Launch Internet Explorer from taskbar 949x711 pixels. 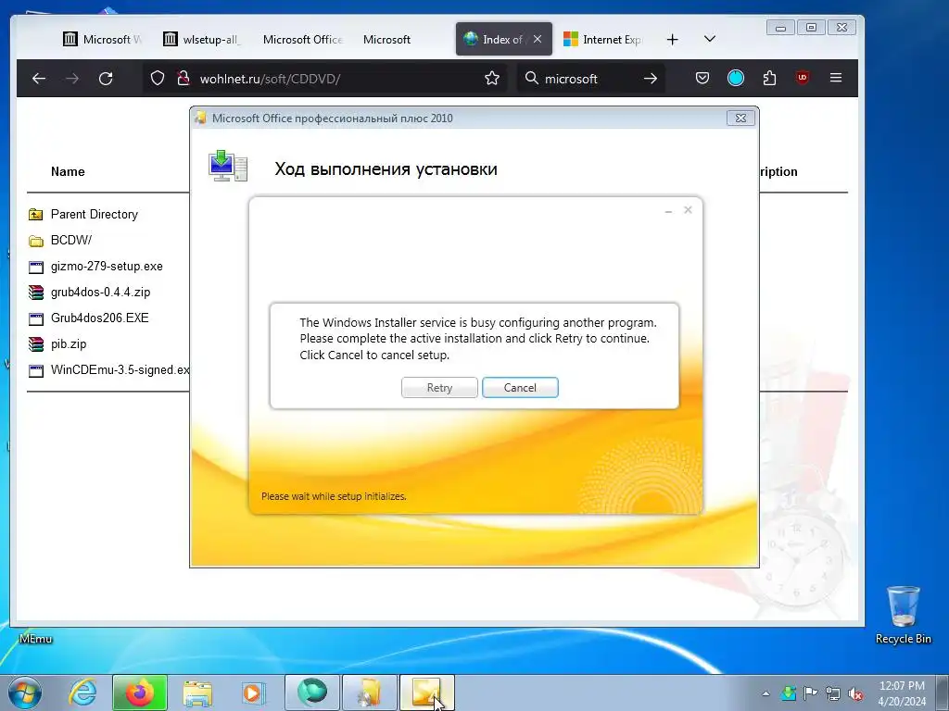(x=82, y=692)
